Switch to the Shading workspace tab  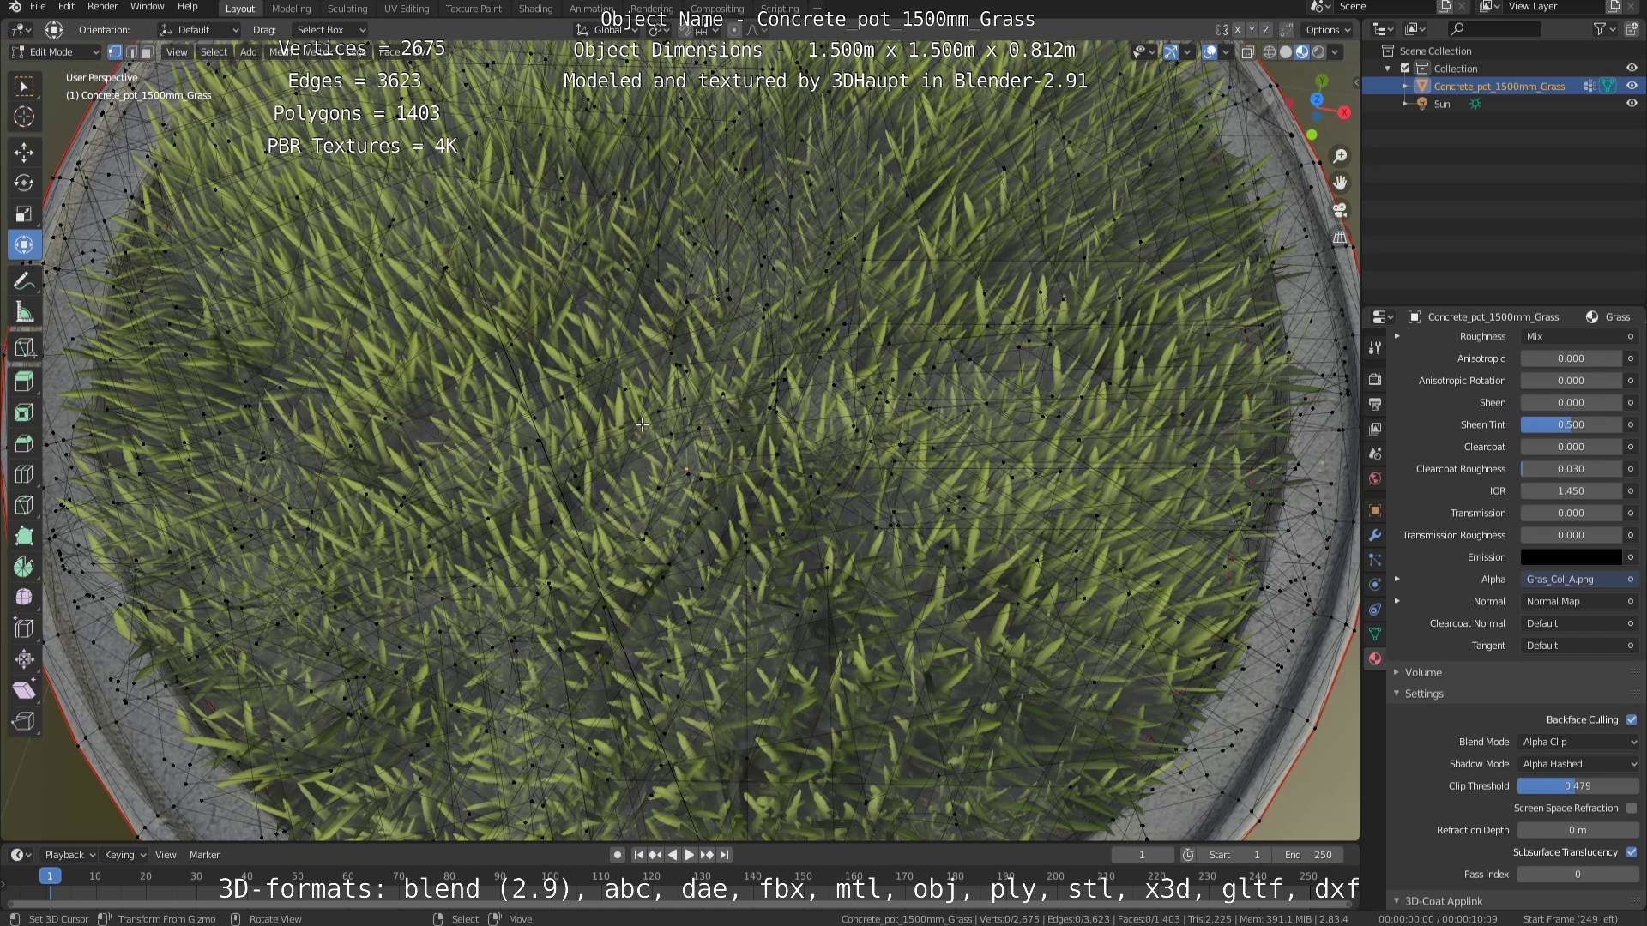pos(535,9)
